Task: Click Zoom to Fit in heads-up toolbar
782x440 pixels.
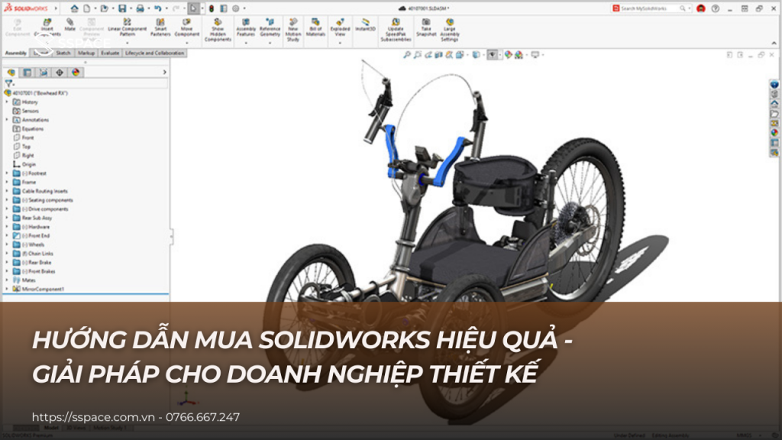Action: point(407,55)
